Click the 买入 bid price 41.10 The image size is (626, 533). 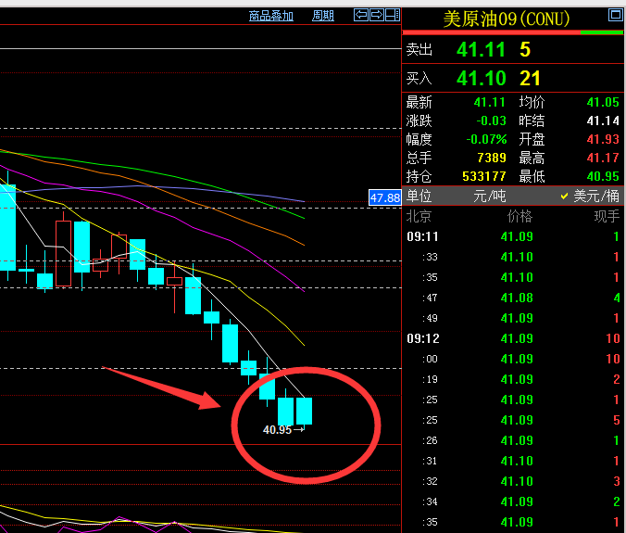481,79
